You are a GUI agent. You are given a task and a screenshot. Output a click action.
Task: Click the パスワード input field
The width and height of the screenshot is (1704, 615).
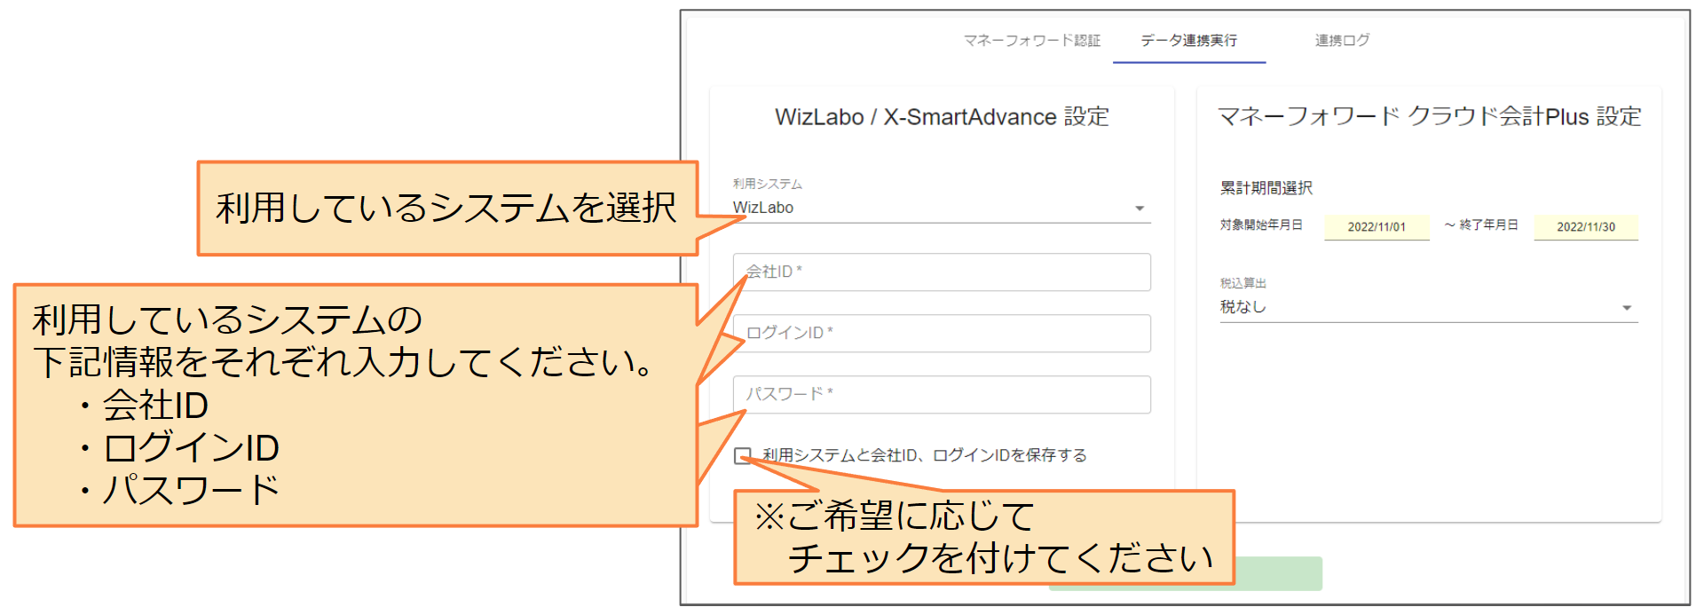(942, 394)
